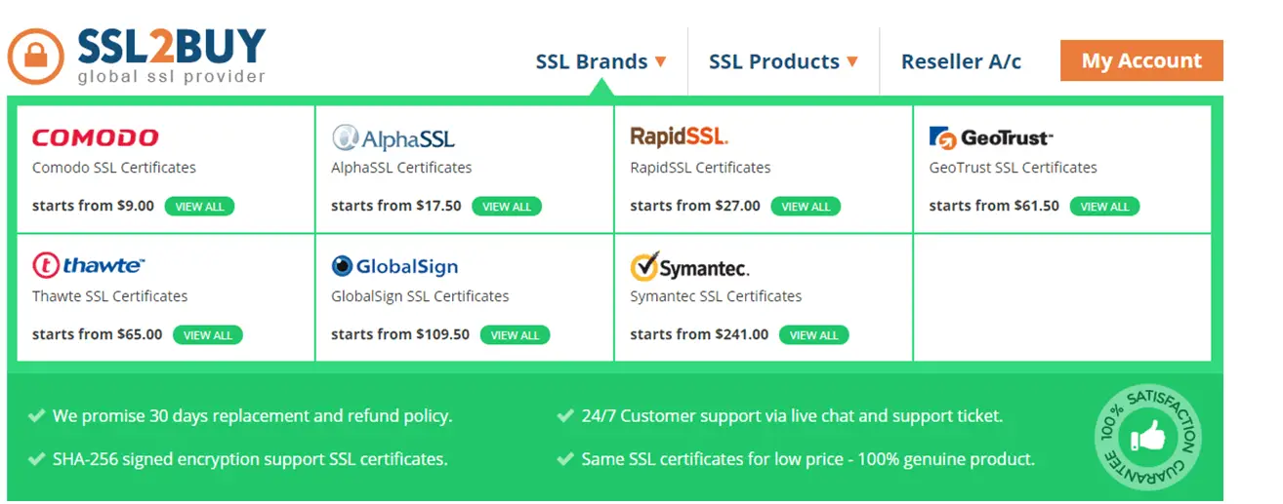Viewport: 1283px width, 504px height.
Task: View all GlobalSign SSL certificates
Action: 515,335
